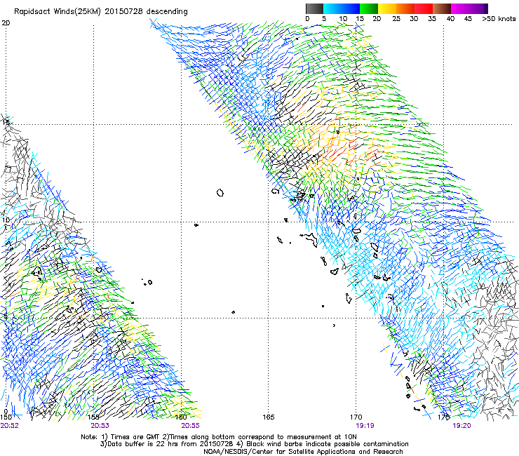The height and width of the screenshot is (456, 519).
Task: Click the 'Rapidsact Winds(25KM) 20150728 descending' title
Action: click(x=101, y=12)
